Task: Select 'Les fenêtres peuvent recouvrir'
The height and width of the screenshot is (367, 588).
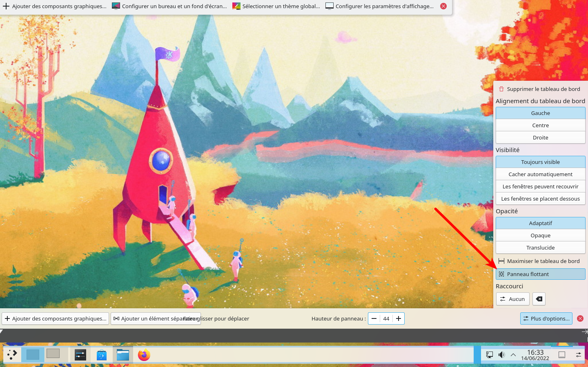Action: pyautogui.click(x=541, y=186)
